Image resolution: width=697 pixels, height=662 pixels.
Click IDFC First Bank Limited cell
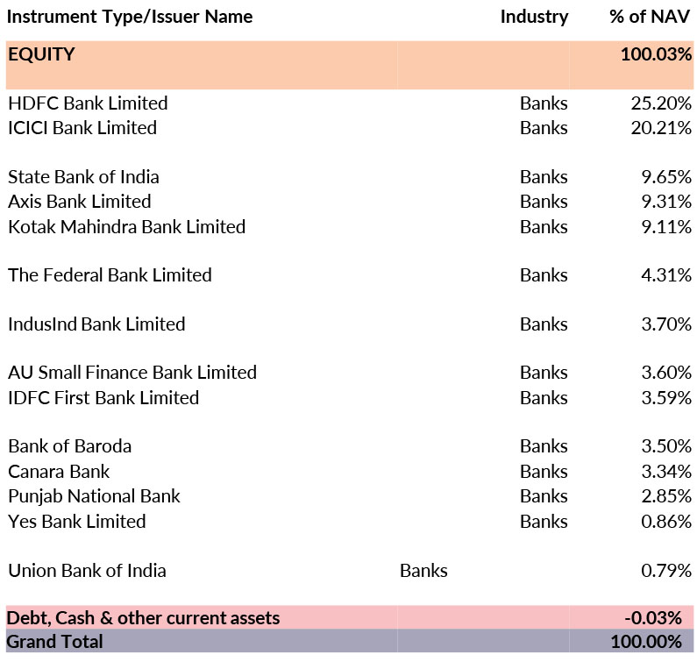(x=103, y=398)
